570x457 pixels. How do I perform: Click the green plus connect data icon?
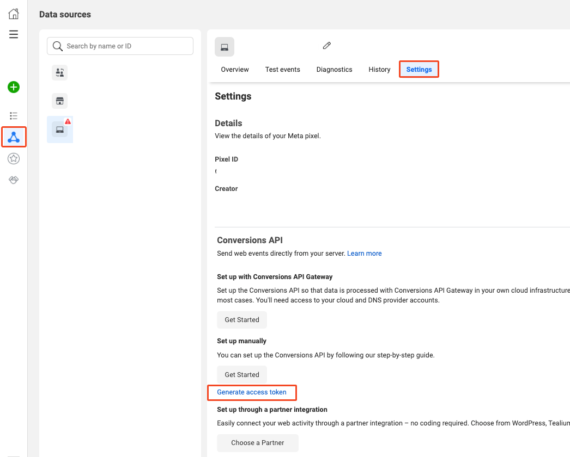click(x=14, y=87)
